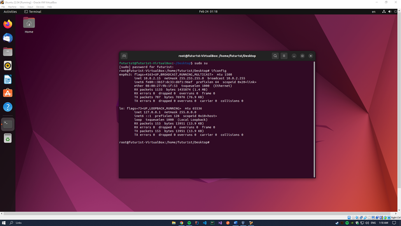401x226 pixels.
Task: Open the Ubuntu network status icon
Action: coord(384,12)
